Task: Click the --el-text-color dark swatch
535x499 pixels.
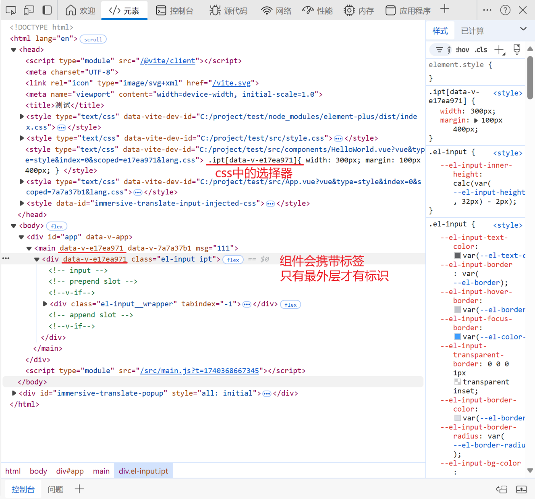Action: point(458,256)
